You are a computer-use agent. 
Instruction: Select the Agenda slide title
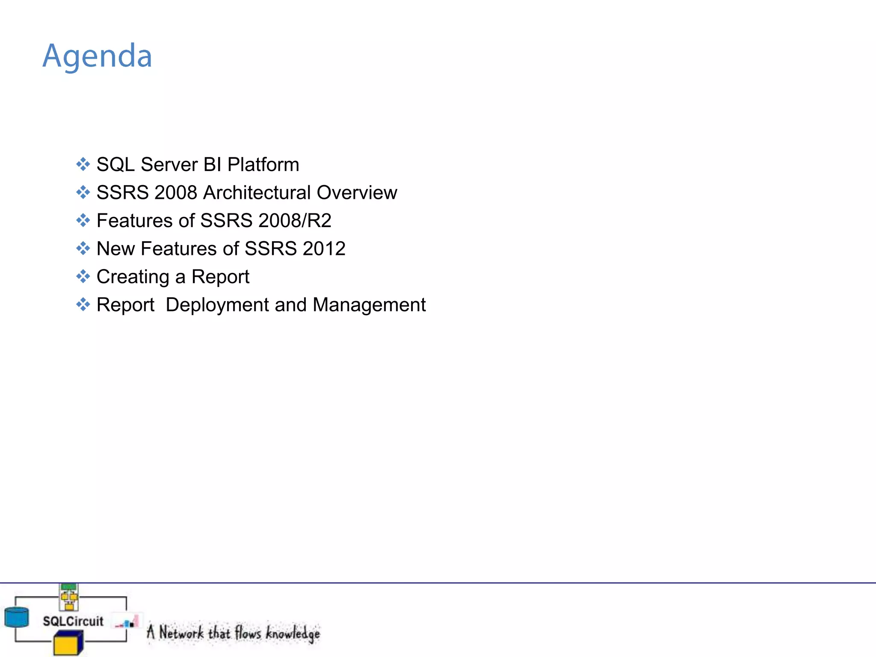coord(98,56)
